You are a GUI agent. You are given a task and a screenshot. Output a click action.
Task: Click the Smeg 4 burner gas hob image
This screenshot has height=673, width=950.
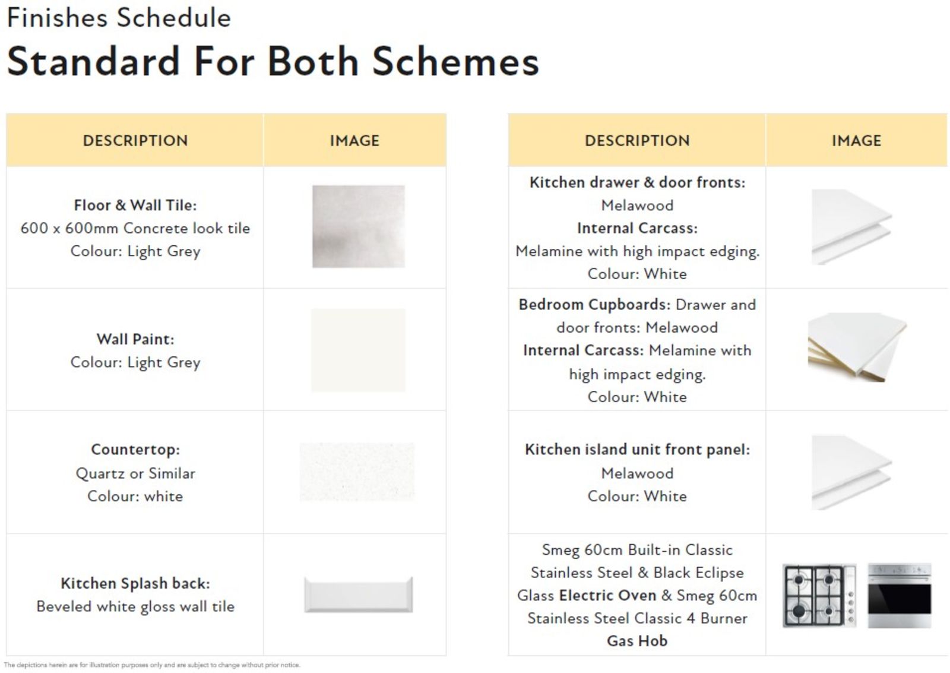(819, 596)
